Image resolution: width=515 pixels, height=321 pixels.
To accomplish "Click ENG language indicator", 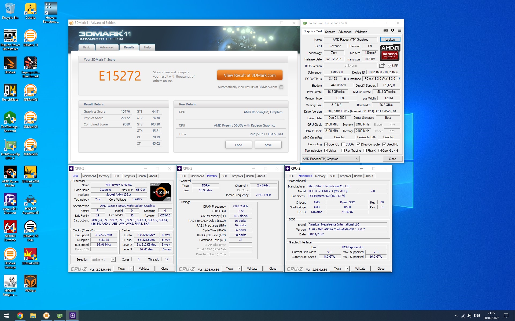I will coord(477,316).
